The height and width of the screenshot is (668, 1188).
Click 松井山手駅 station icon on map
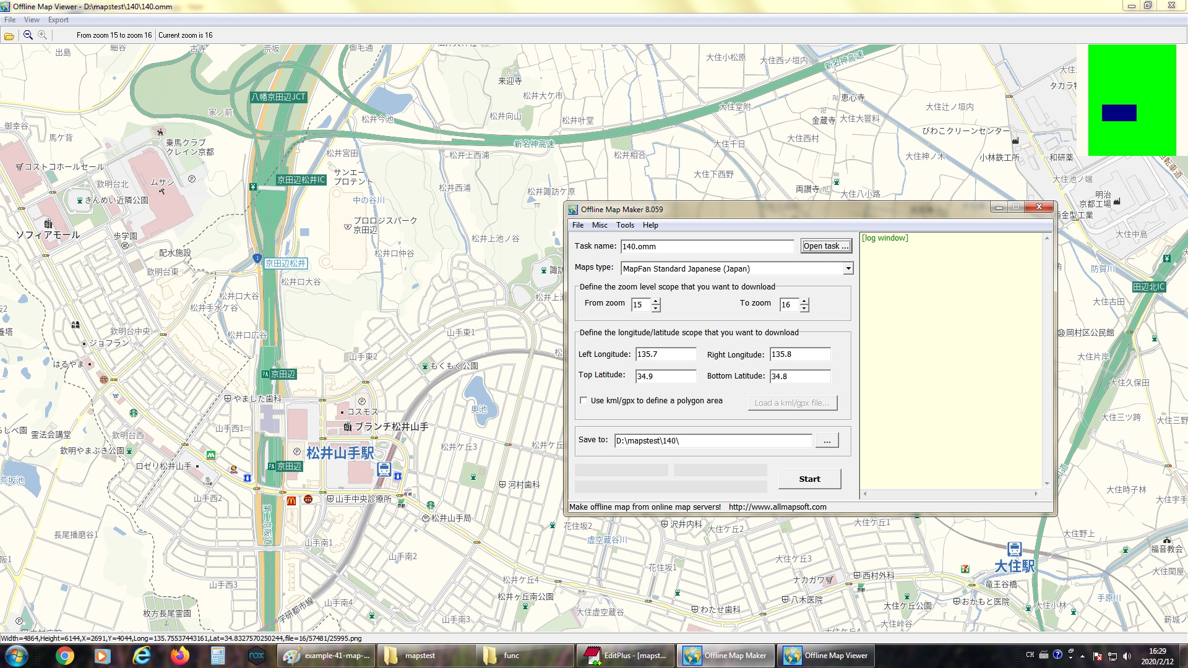click(x=384, y=469)
